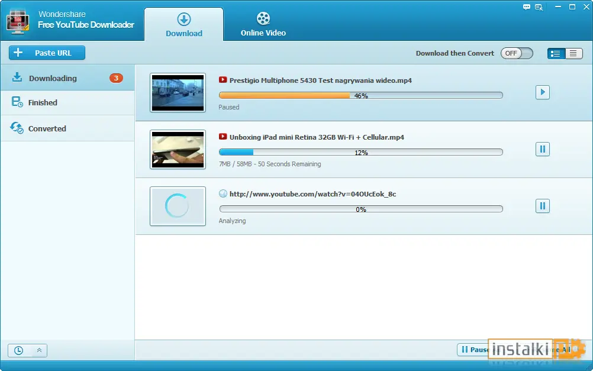Resume the Prestigio Multiphone download

pyautogui.click(x=542, y=92)
